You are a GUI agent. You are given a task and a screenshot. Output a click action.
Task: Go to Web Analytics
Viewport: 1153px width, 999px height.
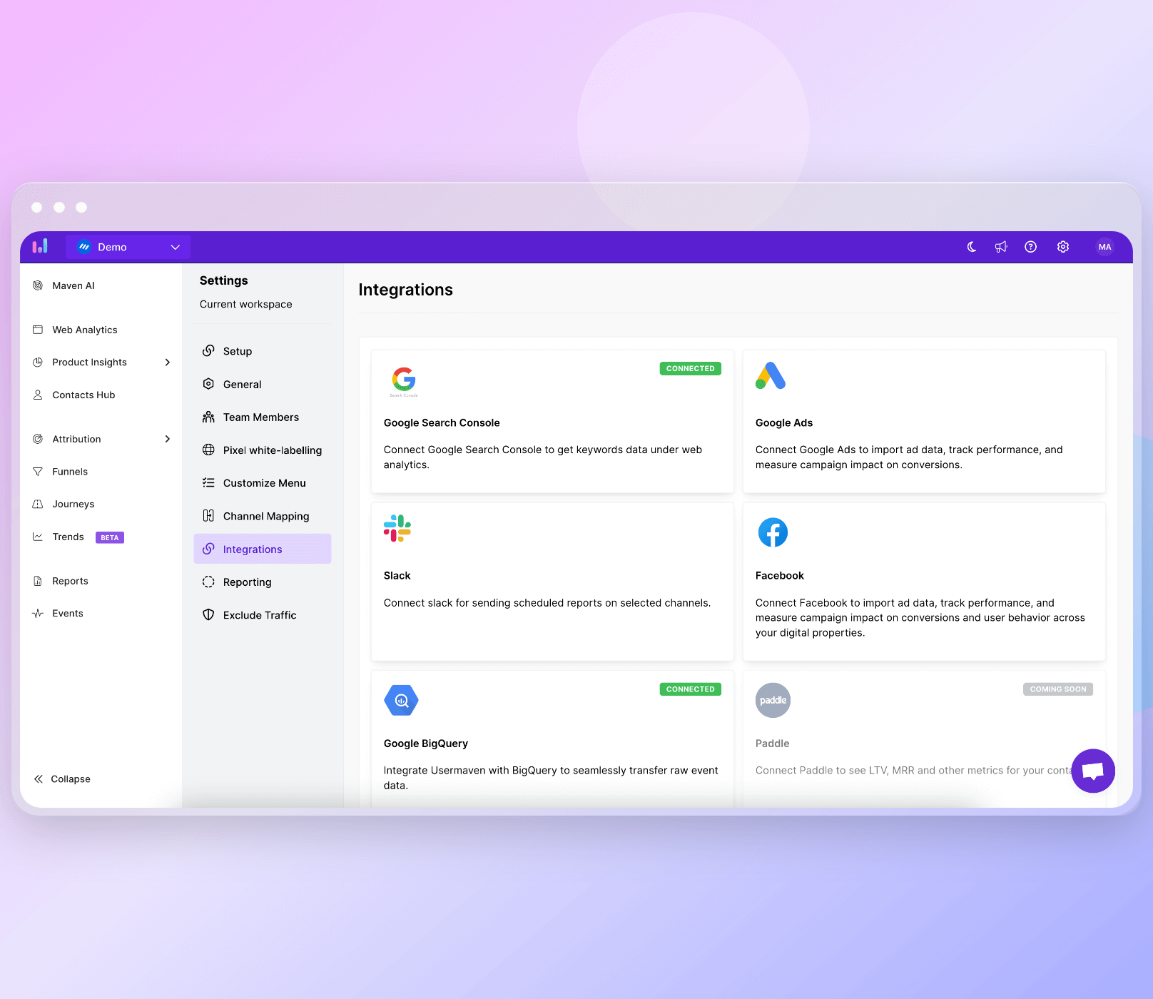point(85,330)
